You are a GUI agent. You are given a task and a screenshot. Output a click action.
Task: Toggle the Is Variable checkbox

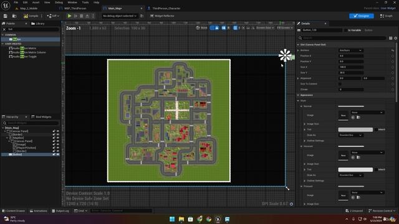(x=346, y=30)
